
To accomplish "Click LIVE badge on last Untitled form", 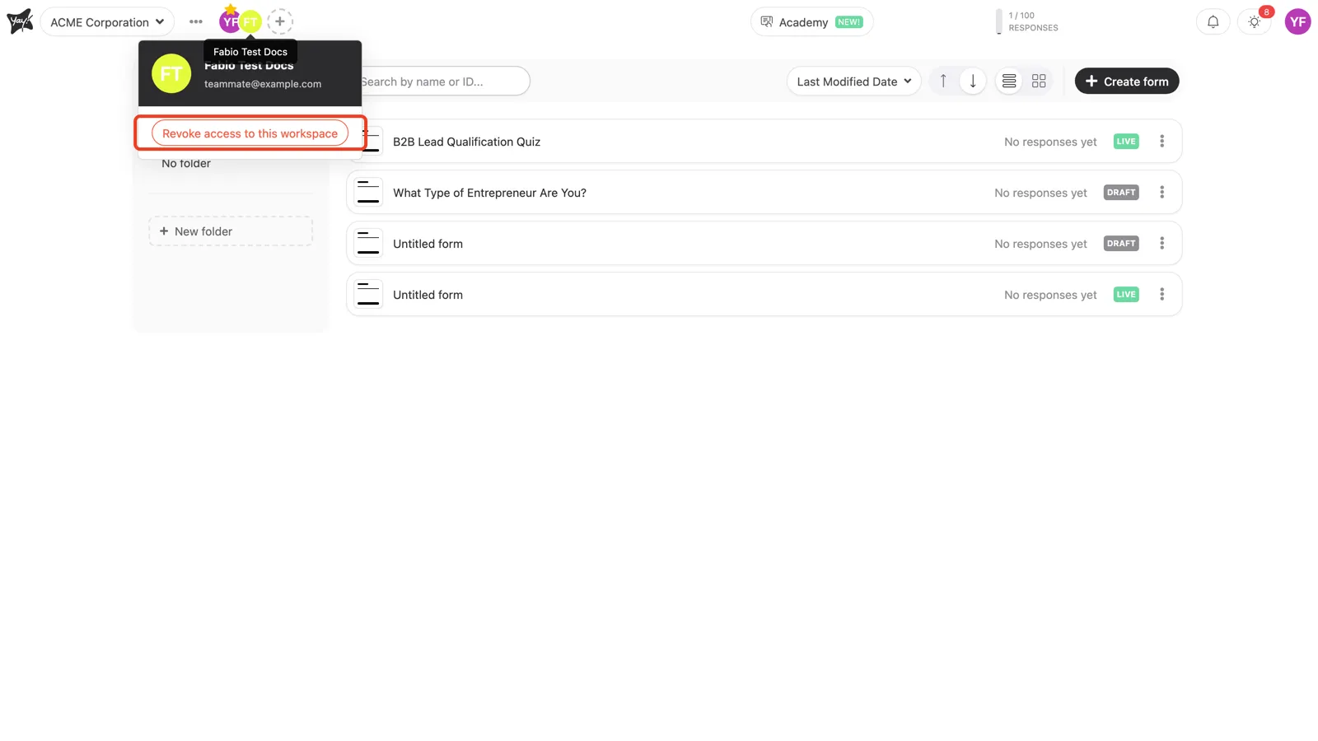I will (x=1126, y=295).
